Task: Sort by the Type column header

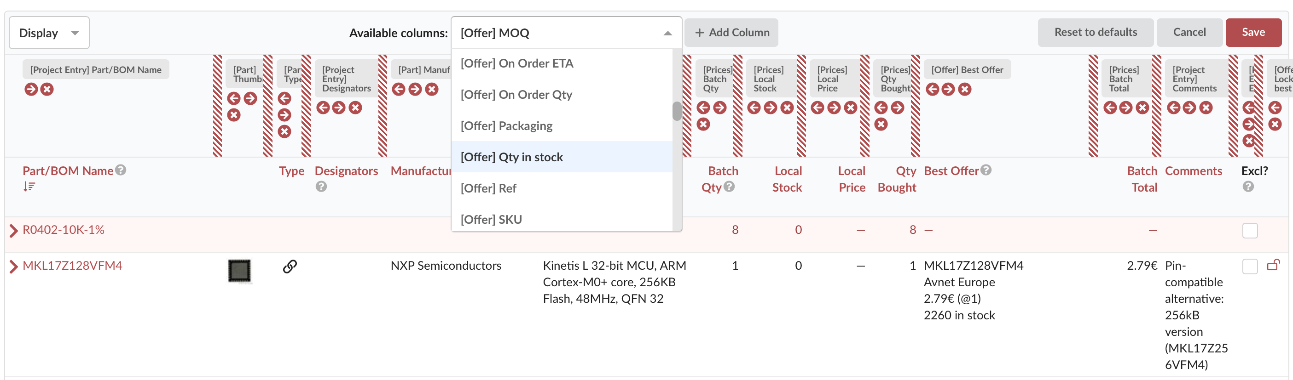Action: click(x=292, y=171)
